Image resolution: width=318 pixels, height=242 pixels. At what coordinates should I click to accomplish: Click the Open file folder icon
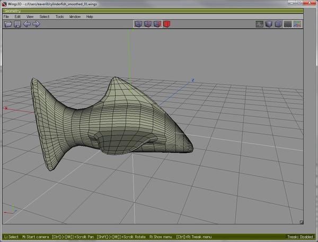8,24
